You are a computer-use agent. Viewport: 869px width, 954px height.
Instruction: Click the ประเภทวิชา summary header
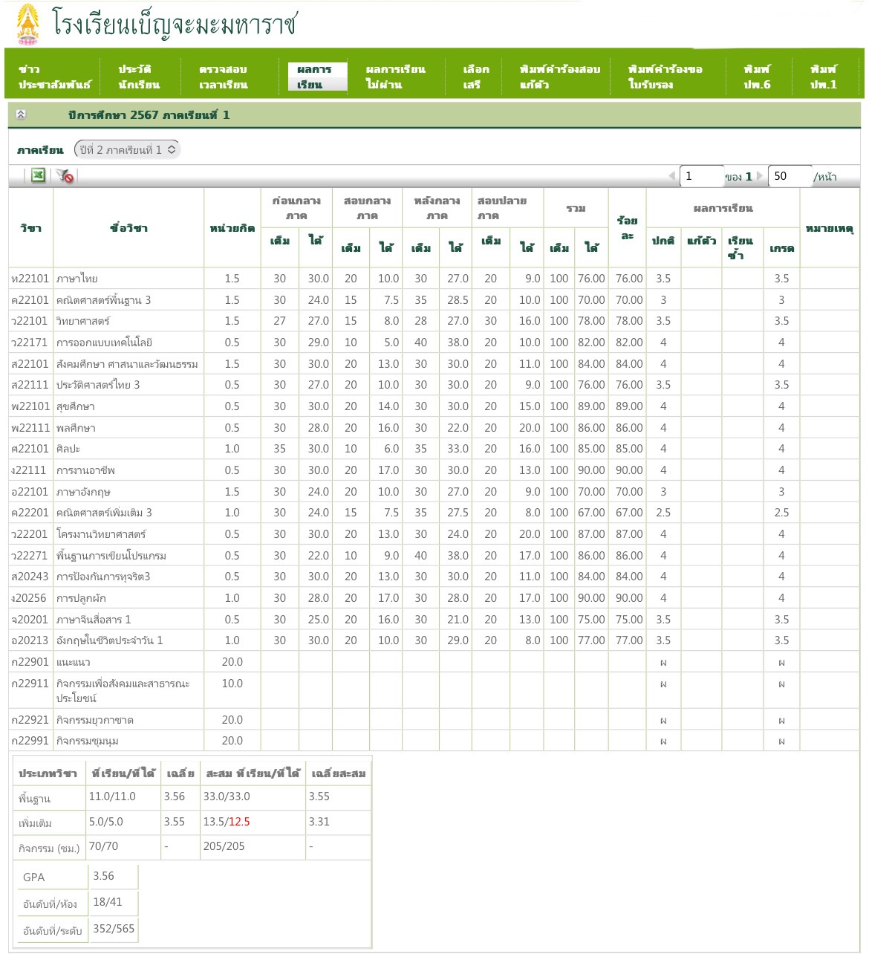coord(48,773)
